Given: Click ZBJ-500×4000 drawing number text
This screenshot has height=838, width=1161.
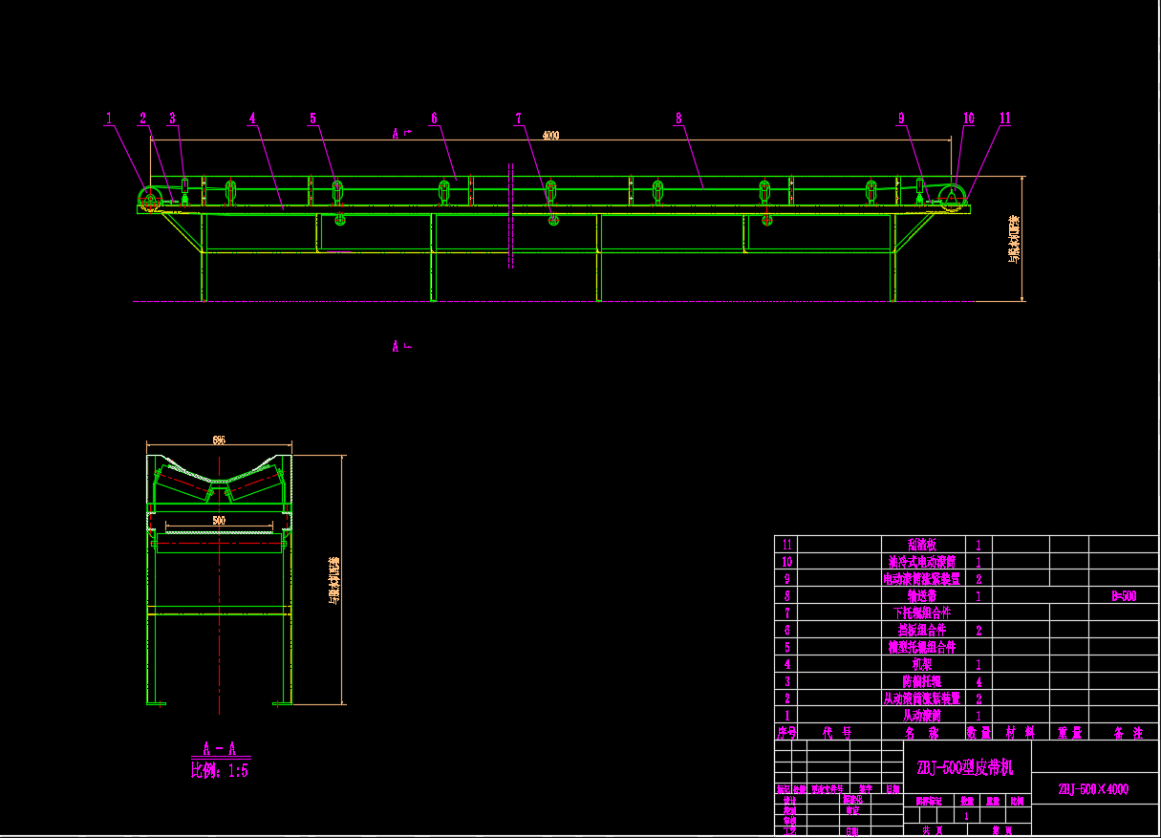Looking at the screenshot, I should [1093, 789].
